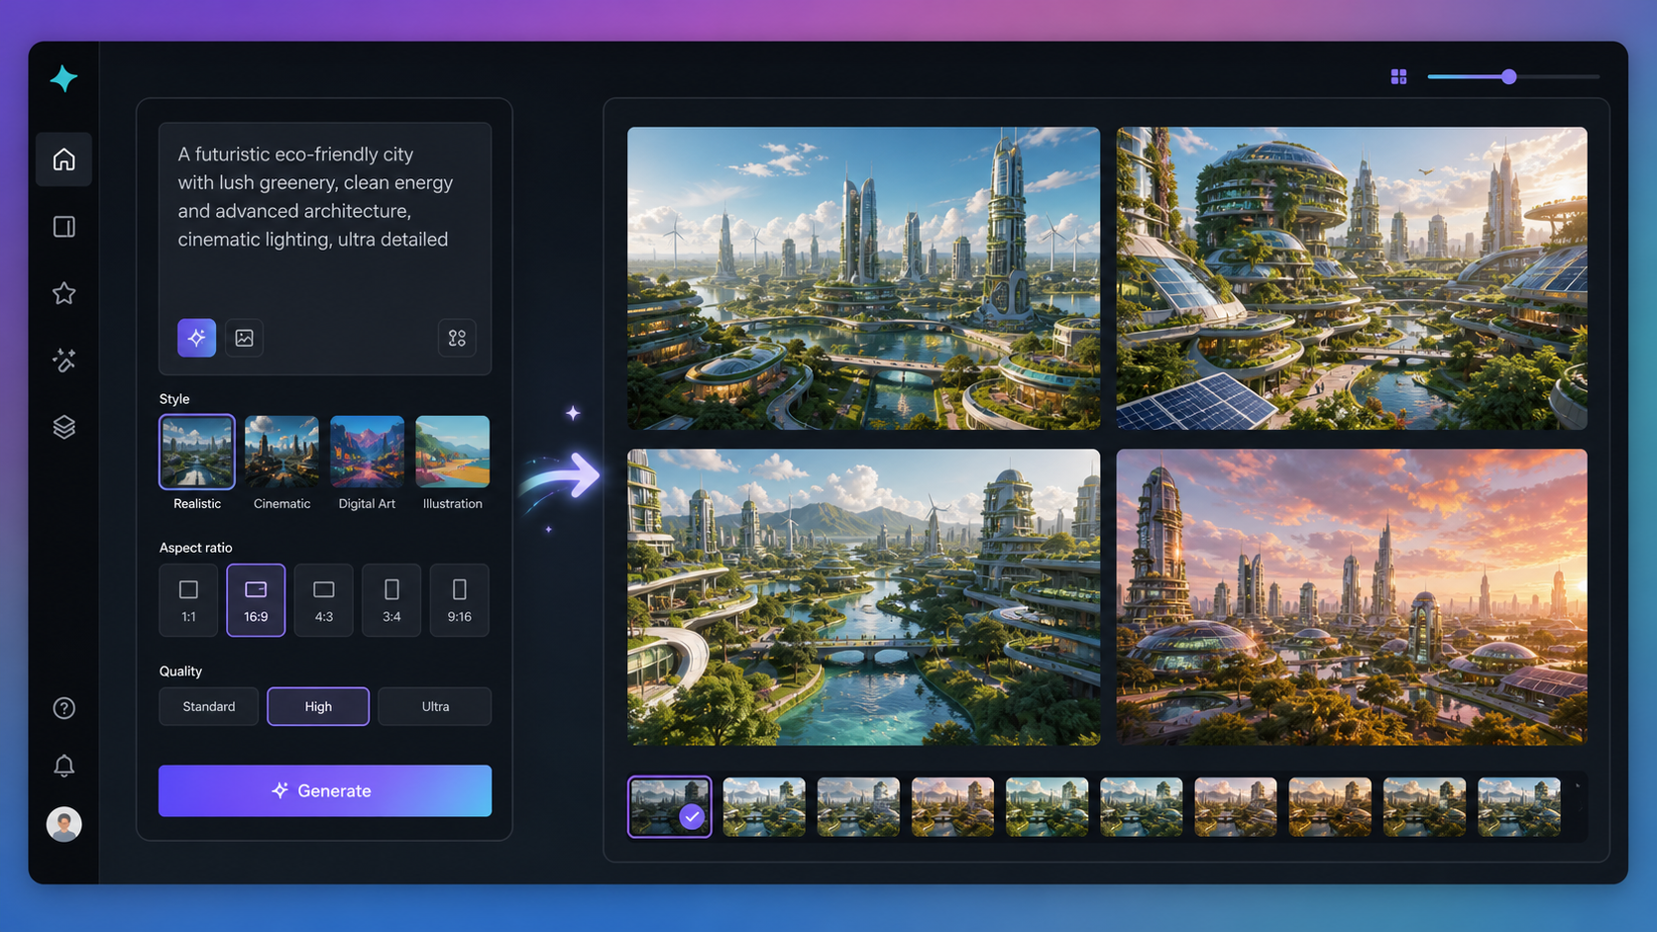Viewport: 1657px width, 932px height.
Task: Click the sparkle enhance prompt icon
Action: (x=196, y=338)
